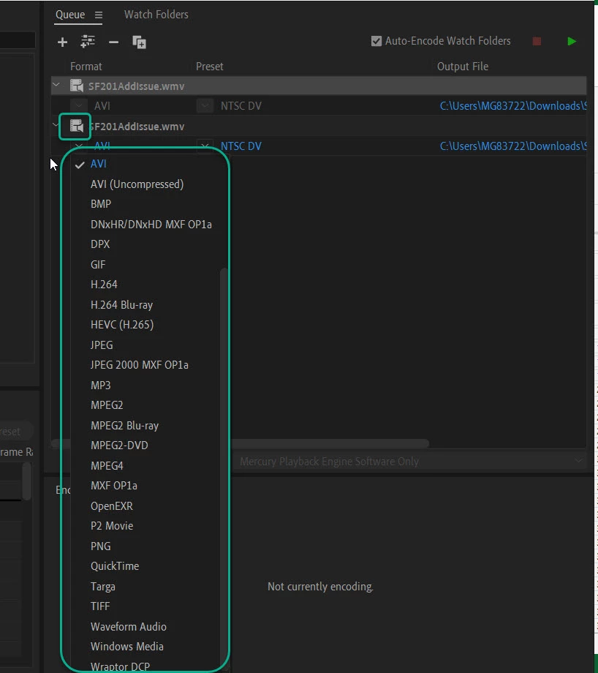Image resolution: width=598 pixels, height=673 pixels.
Task: Click the green Start Queue play button
Action: point(572,41)
